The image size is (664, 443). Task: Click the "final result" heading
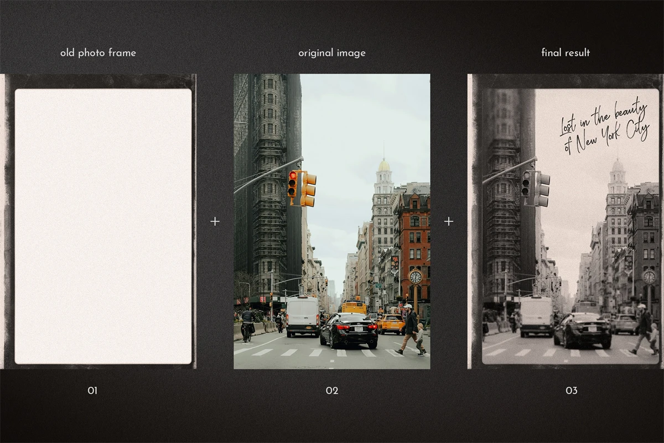(565, 53)
